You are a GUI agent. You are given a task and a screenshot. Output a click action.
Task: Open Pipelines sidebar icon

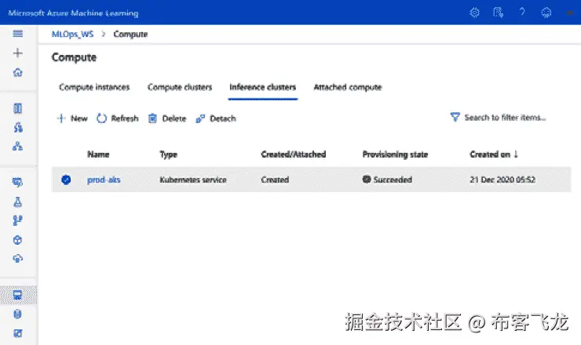click(x=18, y=220)
